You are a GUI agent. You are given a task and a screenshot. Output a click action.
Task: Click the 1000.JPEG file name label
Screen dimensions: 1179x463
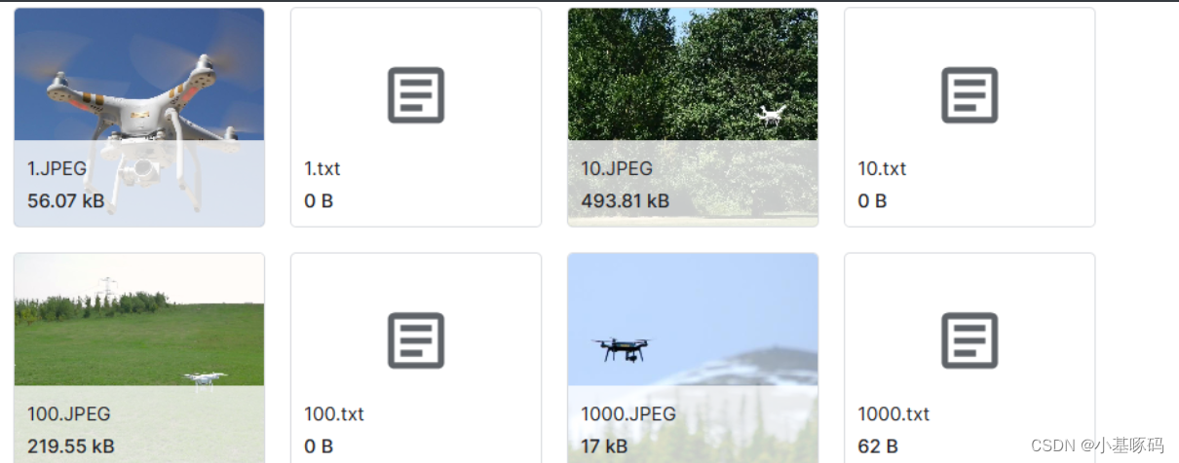628,413
